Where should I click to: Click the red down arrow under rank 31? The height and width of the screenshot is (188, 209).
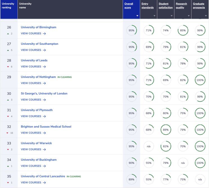click(x=8, y=116)
